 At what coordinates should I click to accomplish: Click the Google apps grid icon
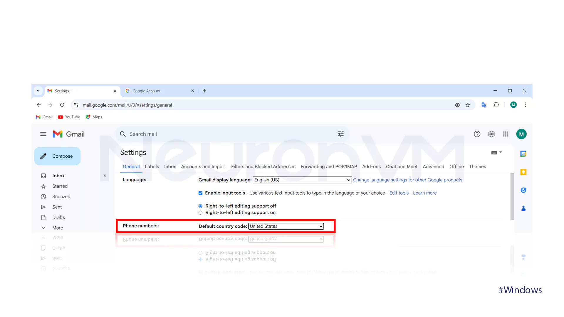[x=506, y=134]
